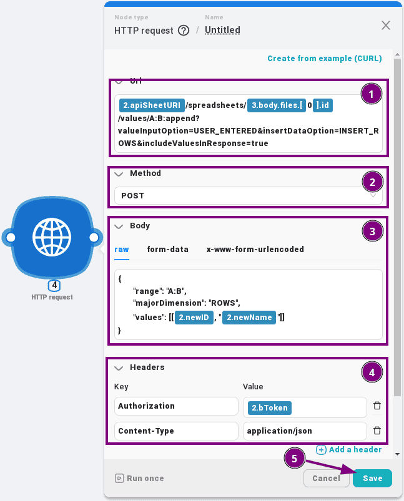The image size is (404, 501).
Task: Collapse the Url section
Action: coord(119,81)
